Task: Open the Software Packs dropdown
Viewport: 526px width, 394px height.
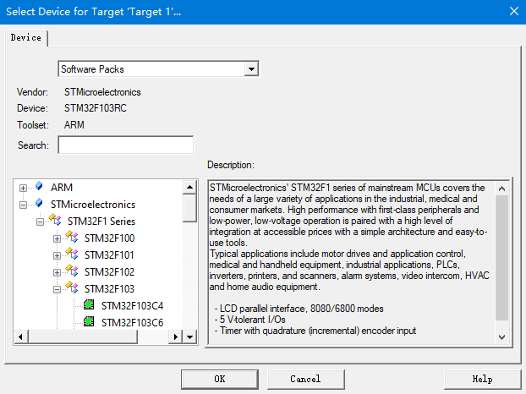Action: pos(251,69)
